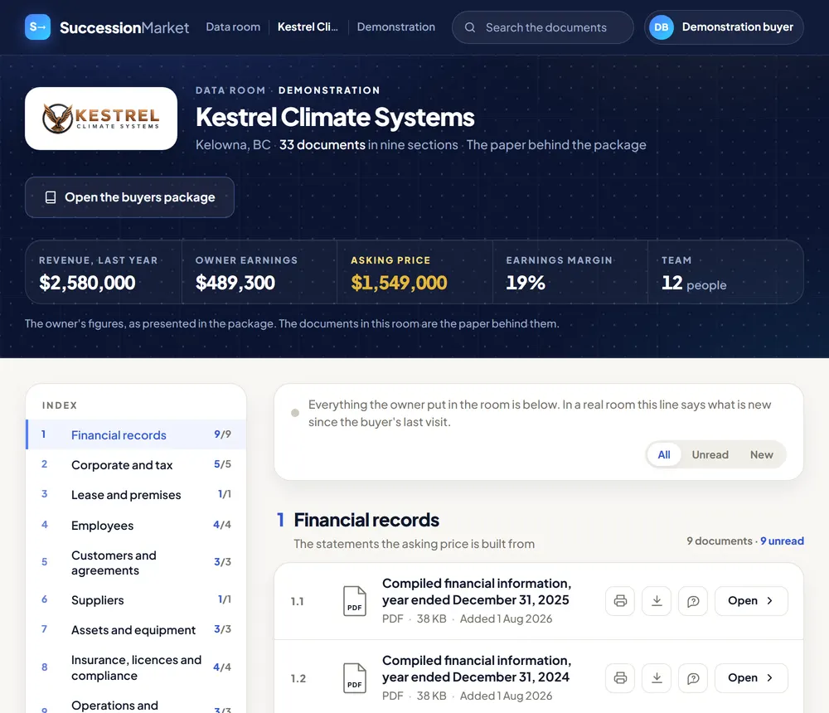Print document 1.1 for year 2025
829x713 pixels.
pyautogui.click(x=620, y=601)
